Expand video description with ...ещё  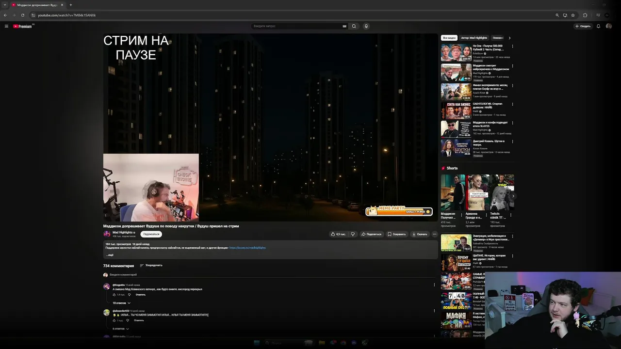(x=110, y=255)
